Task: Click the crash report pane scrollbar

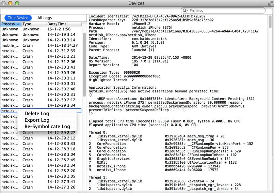Action: (270, 22)
